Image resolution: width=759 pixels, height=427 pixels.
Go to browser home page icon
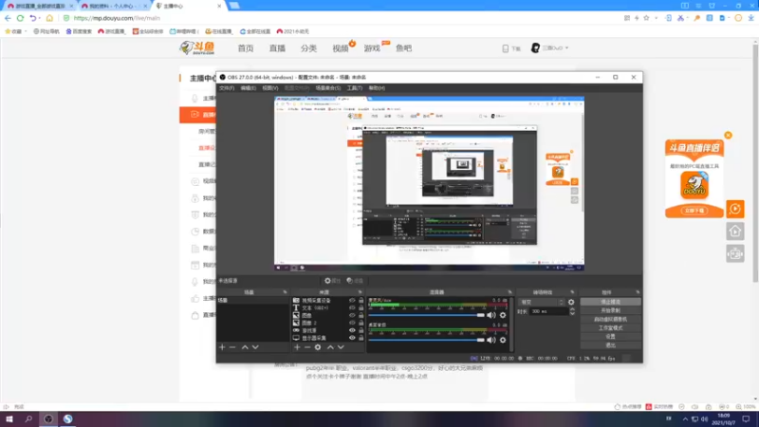click(x=49, y=18)
